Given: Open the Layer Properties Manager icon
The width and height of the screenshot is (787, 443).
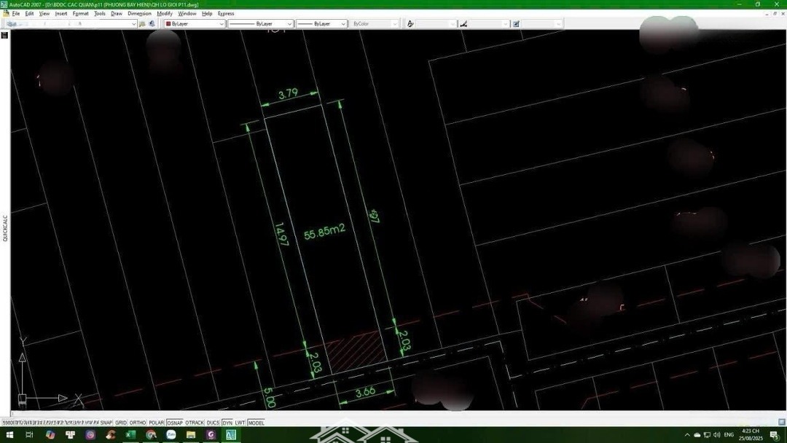Looking at the screenshot, I should point(11,24).
